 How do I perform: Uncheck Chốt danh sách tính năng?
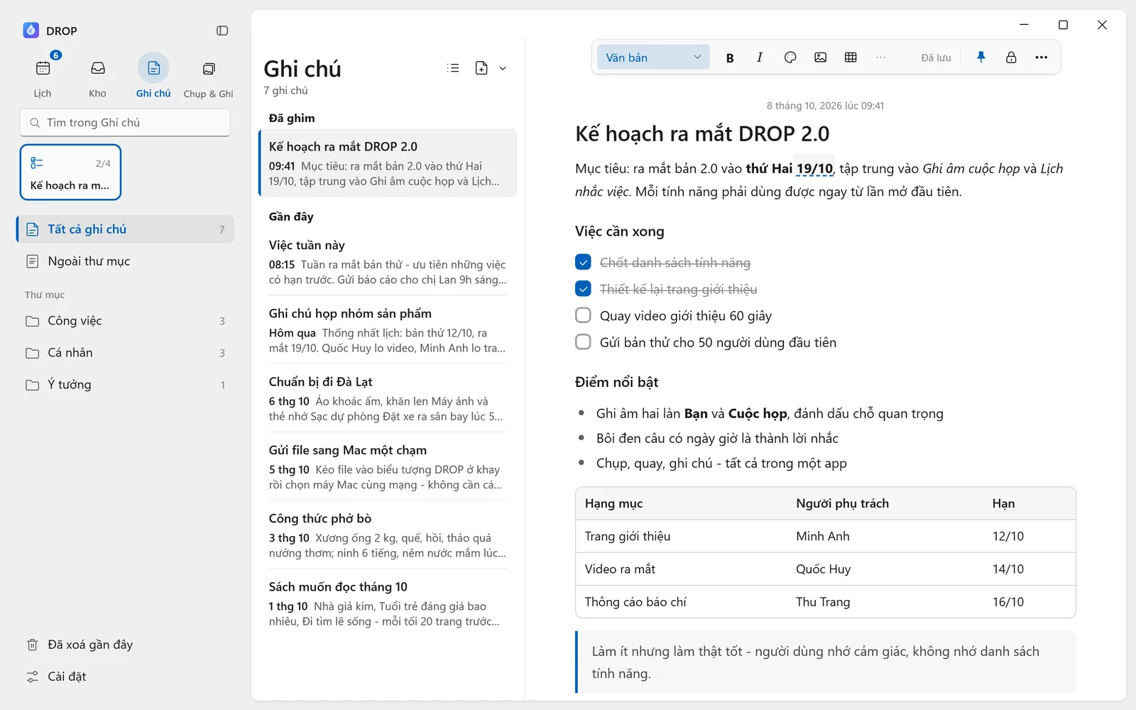[x=583, y=262]
